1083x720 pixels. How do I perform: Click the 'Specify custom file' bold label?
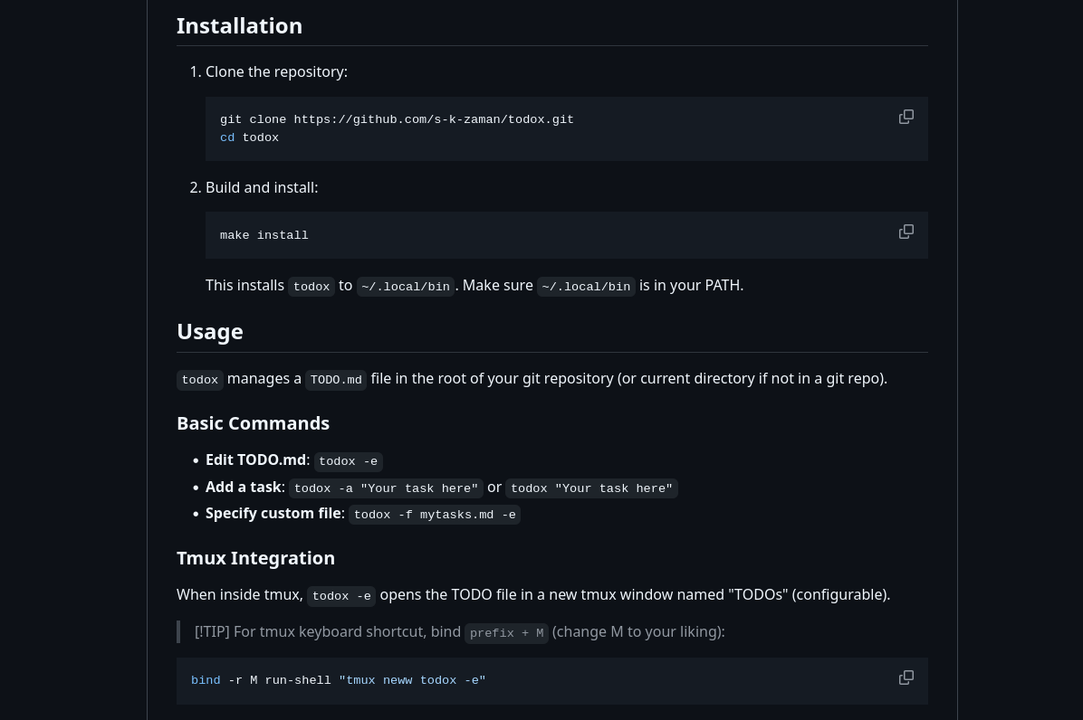pos(273,513)
